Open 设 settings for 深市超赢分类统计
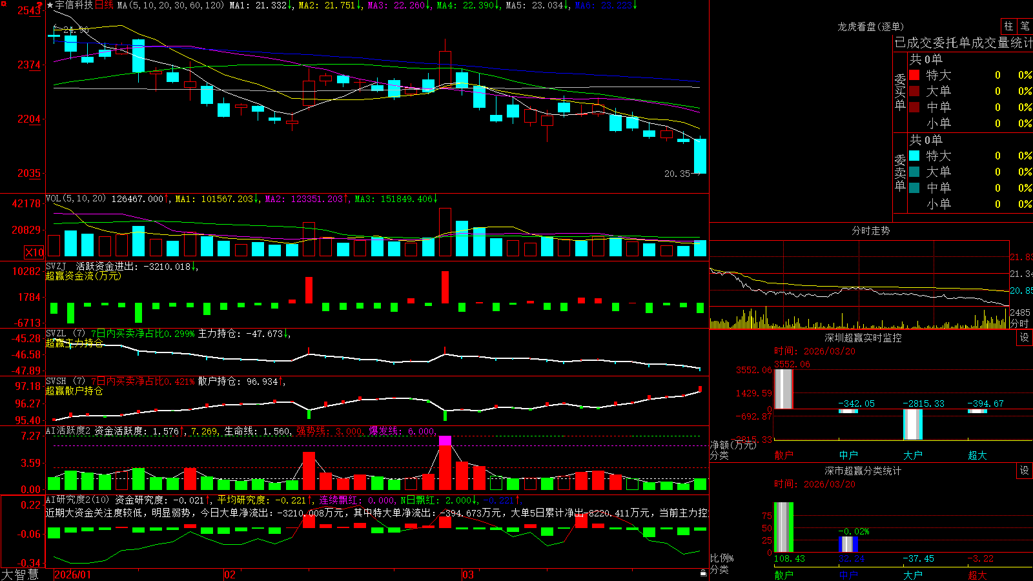 tap(1025, 471)
